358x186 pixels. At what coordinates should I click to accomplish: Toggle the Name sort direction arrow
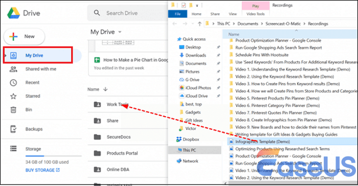[x=105, y=89]
